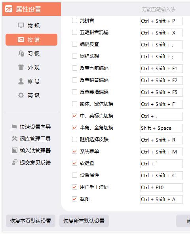Click the app logo beside 属性设置

[9, 9]
